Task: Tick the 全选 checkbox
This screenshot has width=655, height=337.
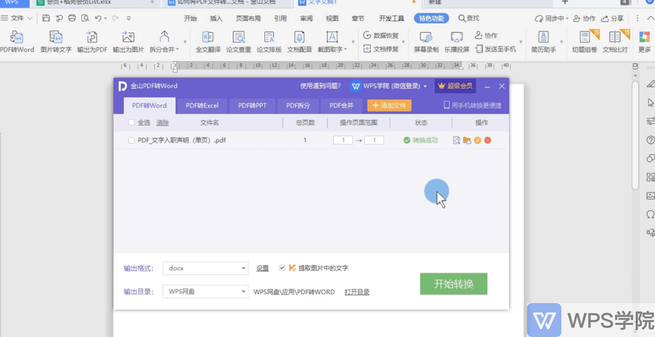Action: coord(132,122)
